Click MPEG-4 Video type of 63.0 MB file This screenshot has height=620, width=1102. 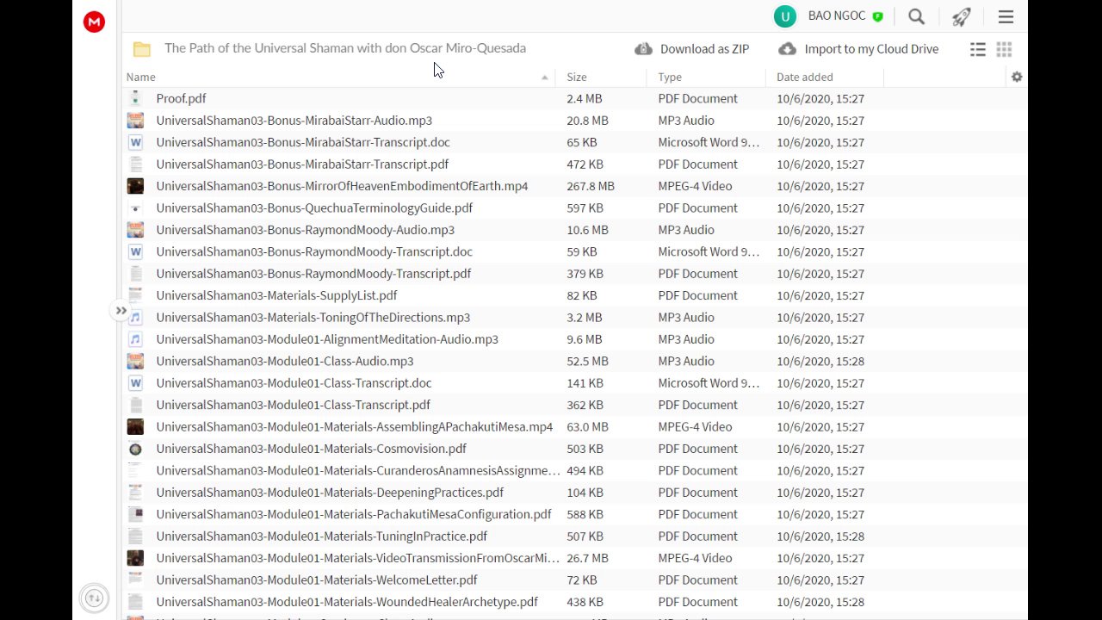[x=695, y=426]
